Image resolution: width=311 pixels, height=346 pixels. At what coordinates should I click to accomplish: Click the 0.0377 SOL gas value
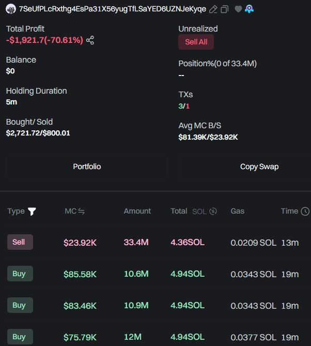point(254,337)
